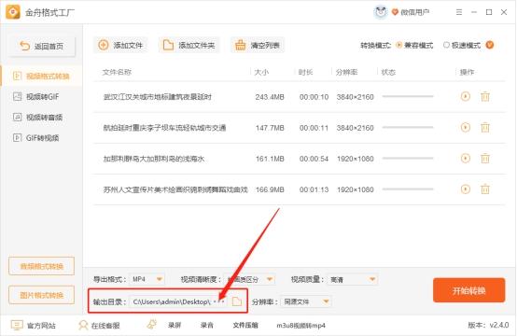
Task: Select 兼容模式 radio button
Action: click(399, 45)
